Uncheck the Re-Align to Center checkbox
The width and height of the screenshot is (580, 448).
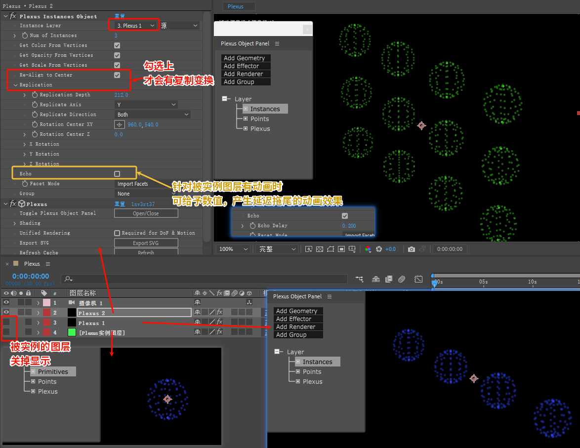coord(117,75)
